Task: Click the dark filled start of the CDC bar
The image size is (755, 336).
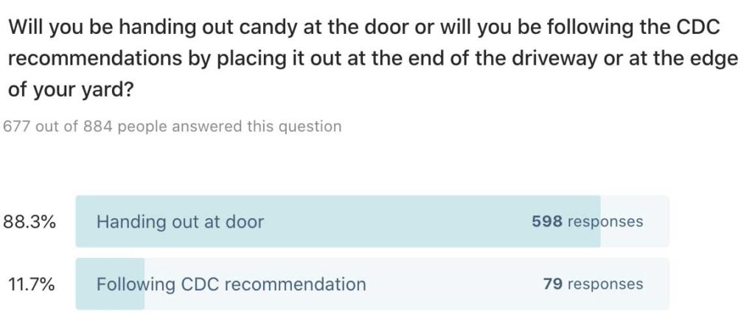Action: point(86,284)
